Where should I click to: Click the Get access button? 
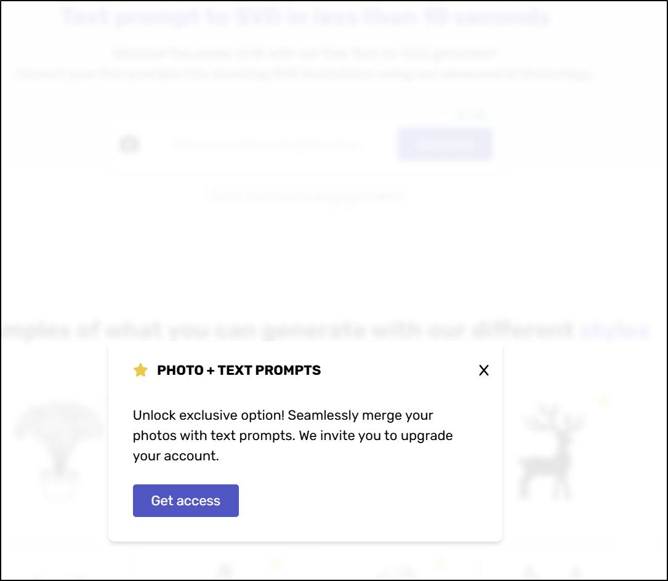coord(186,500)
